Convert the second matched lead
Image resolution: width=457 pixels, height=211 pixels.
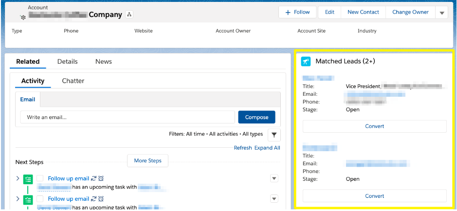click(x=375, y=196)
